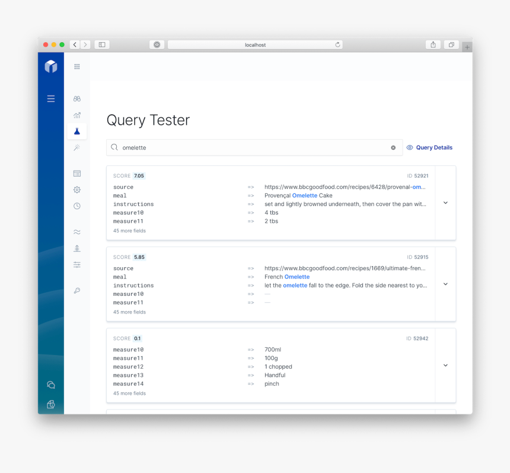Open the binoculars overview icon
The height and width of the screenshot is (473, 510).
click(76, 99)
